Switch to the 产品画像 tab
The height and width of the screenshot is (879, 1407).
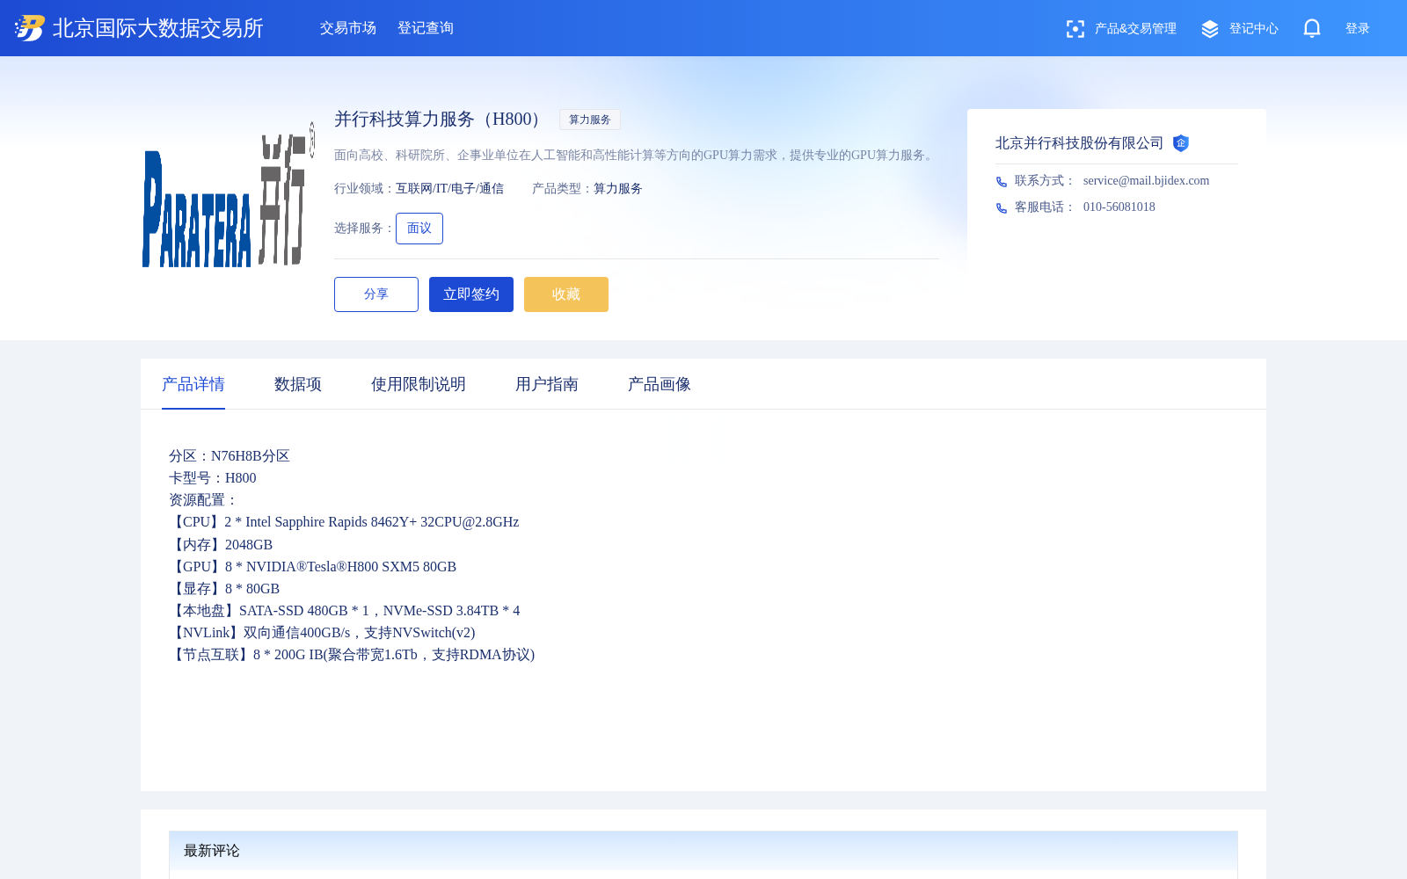660,384
